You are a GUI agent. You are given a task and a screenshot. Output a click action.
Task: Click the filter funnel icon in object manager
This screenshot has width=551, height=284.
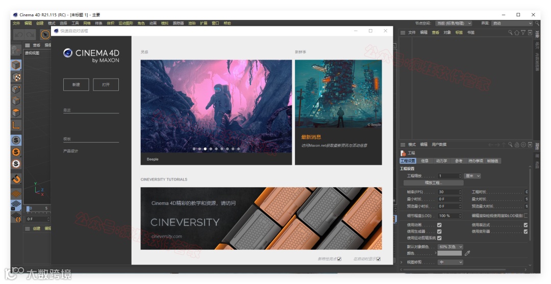click(523, 32)
